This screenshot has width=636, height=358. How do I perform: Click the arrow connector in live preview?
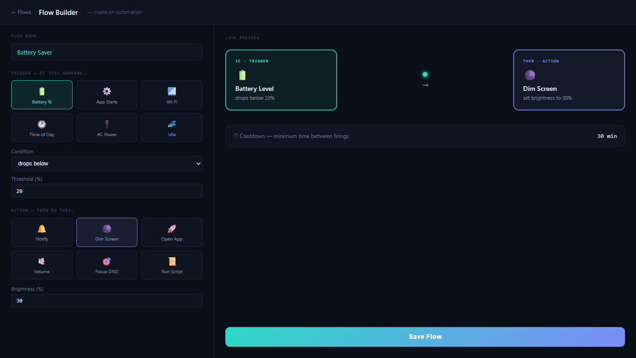pos(425,85)
